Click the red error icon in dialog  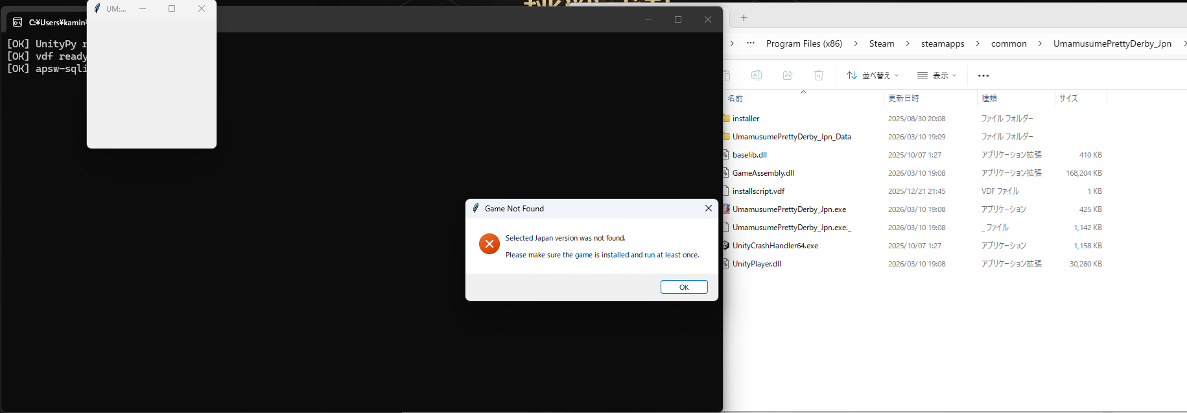click(489, 244)
